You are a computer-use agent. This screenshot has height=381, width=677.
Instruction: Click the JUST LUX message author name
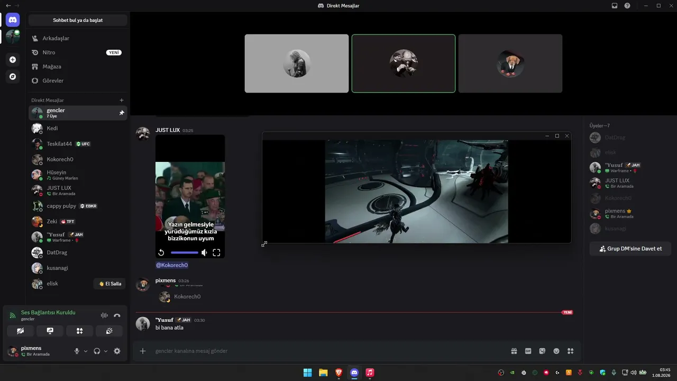(x=168, y=130)
